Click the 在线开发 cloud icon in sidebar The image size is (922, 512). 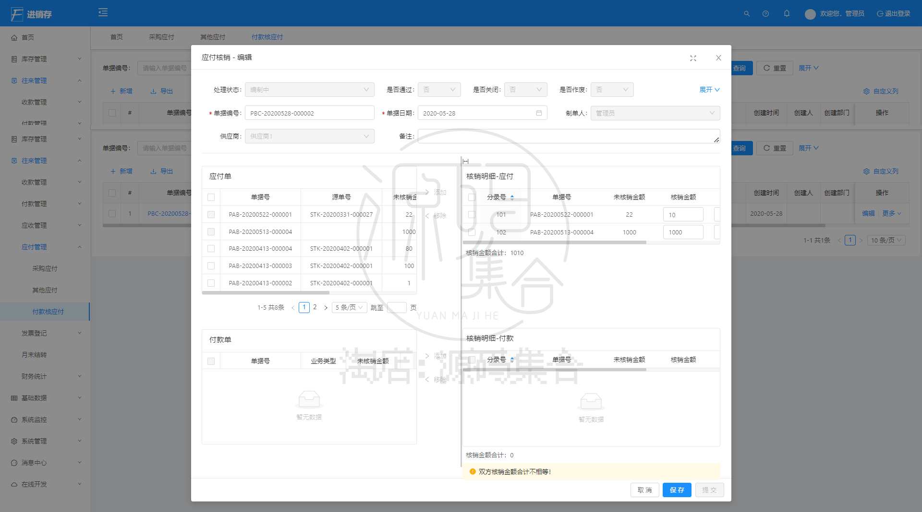(14, 484)
